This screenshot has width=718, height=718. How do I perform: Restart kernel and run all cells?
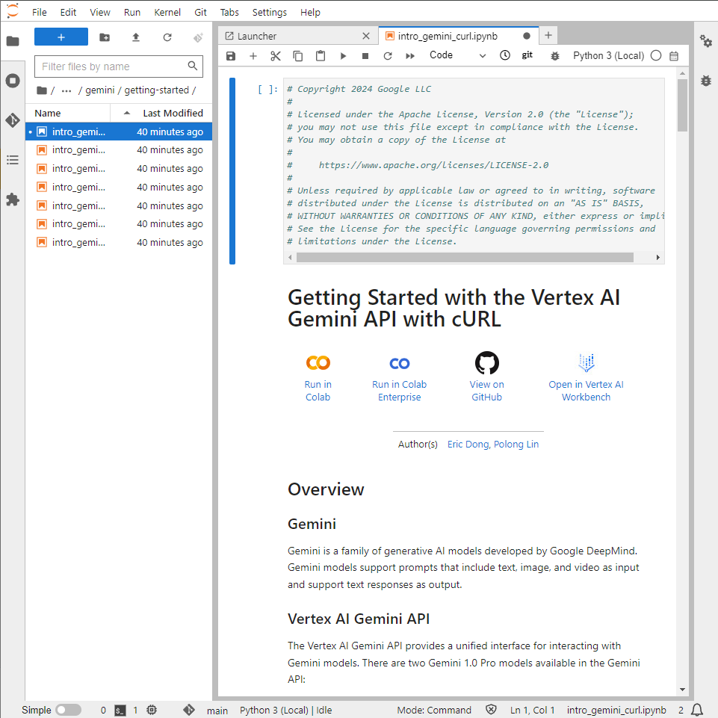pyautogui.click(x=410, y=56)
